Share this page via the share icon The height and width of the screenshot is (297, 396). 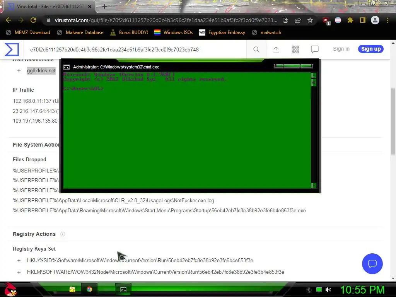click(x=298, y=20)
